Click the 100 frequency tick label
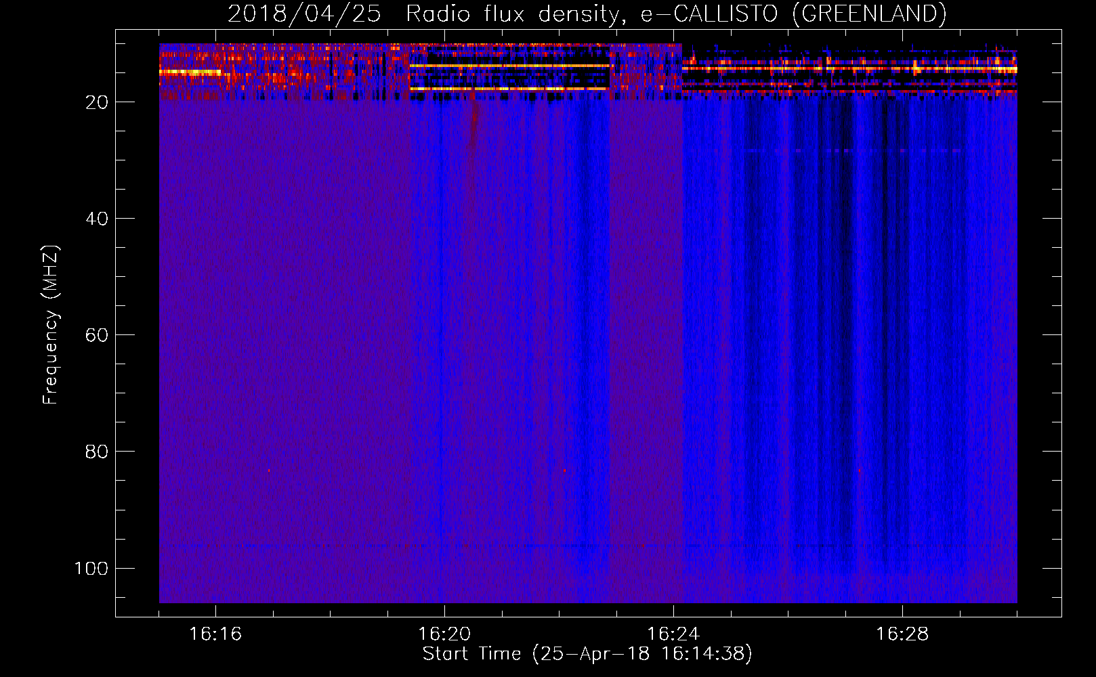 [x=91, y=568]
